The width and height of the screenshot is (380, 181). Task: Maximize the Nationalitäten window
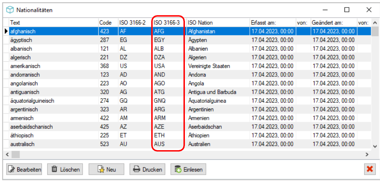coord(347,10)
